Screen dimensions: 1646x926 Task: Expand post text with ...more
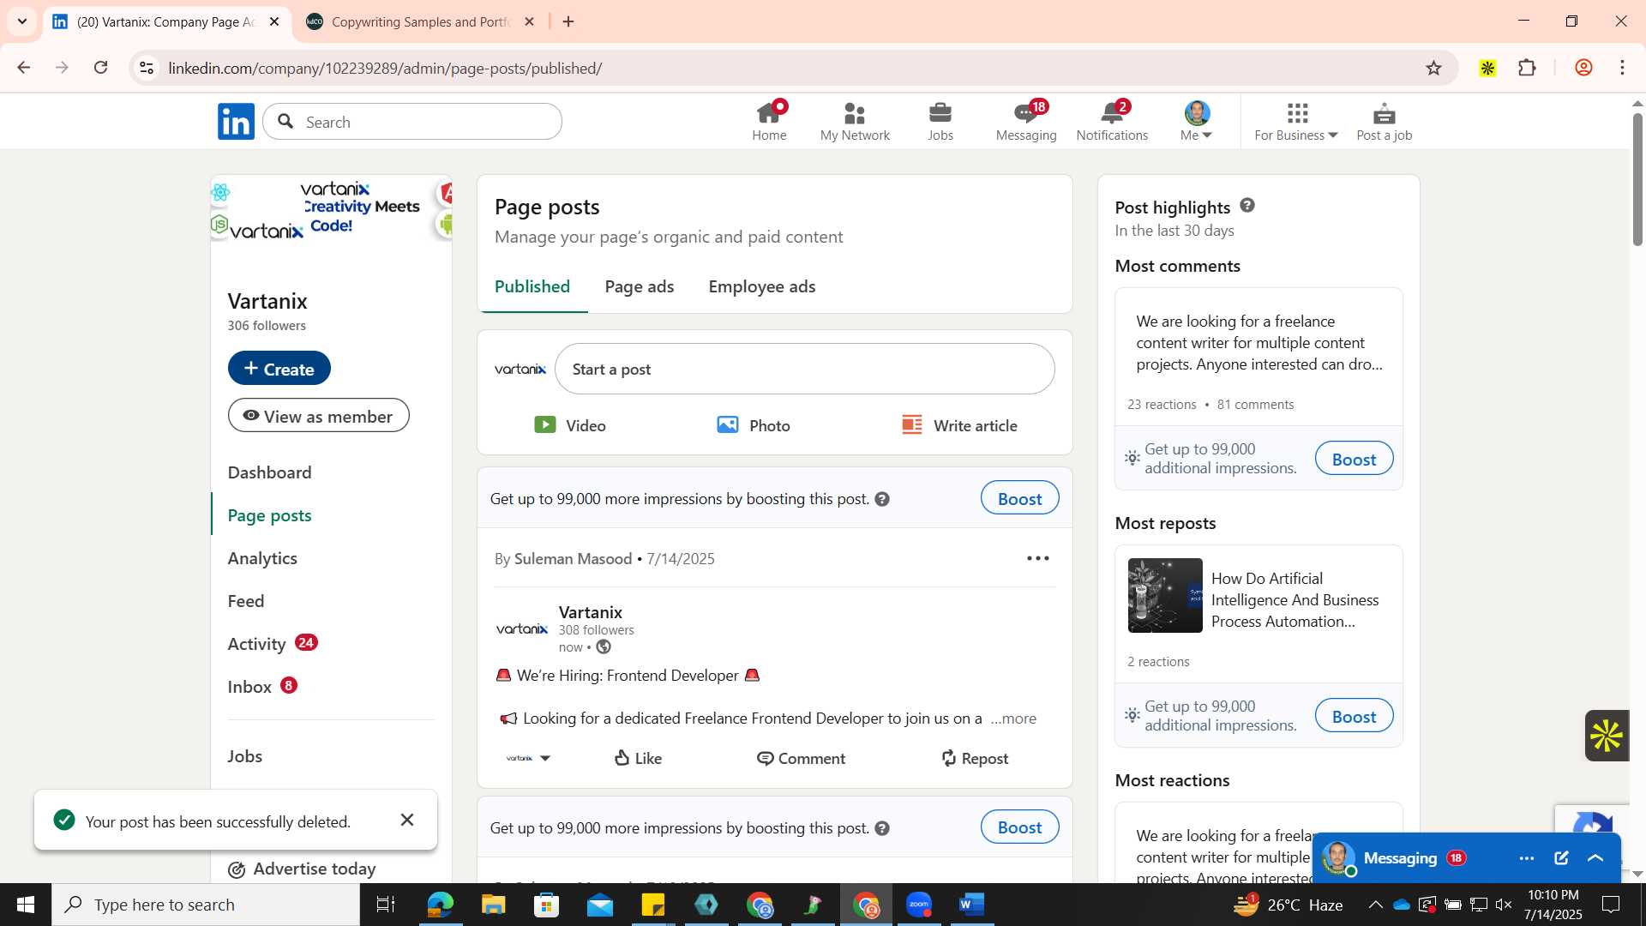click(1013, 719)
